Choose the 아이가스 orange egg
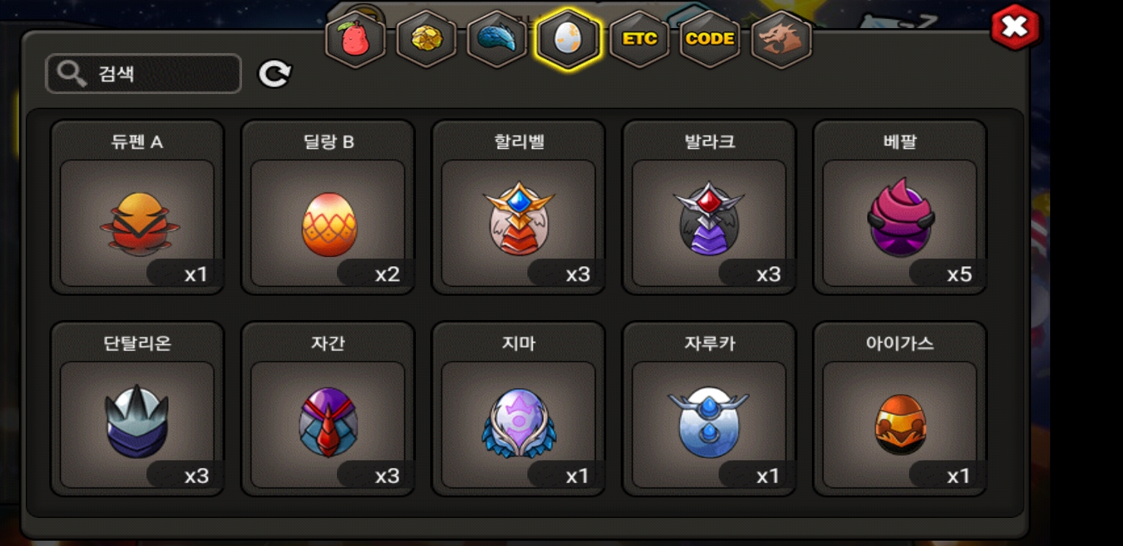 point(900,409)
